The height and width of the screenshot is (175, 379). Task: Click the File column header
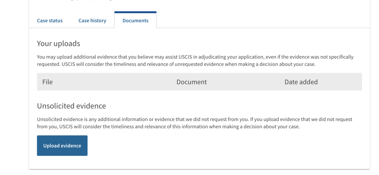47,82
